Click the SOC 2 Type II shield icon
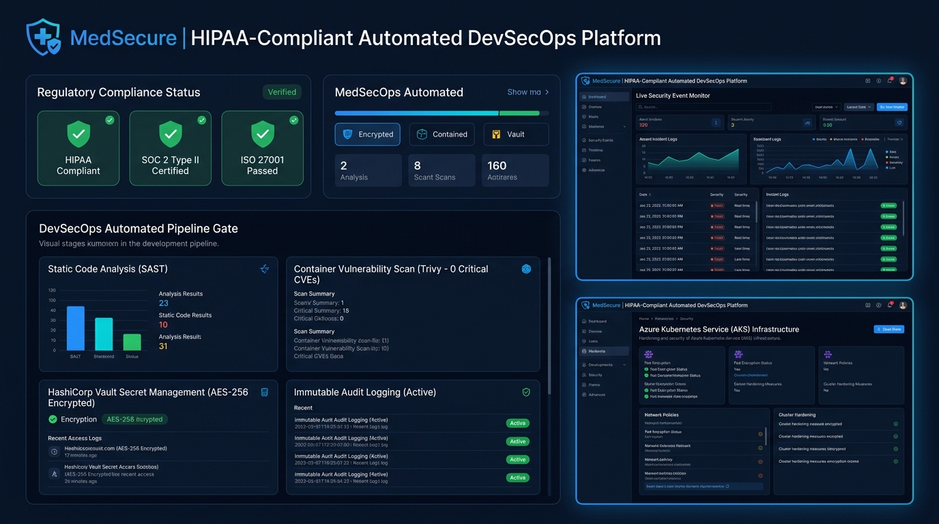939x524 pixels. coord(170,134)
